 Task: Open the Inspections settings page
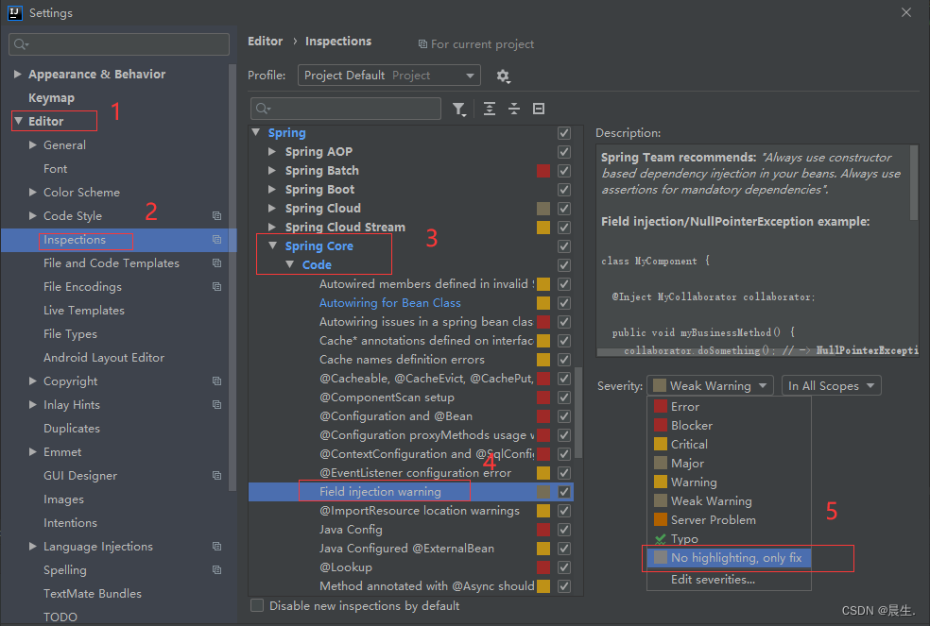(75, 240)
